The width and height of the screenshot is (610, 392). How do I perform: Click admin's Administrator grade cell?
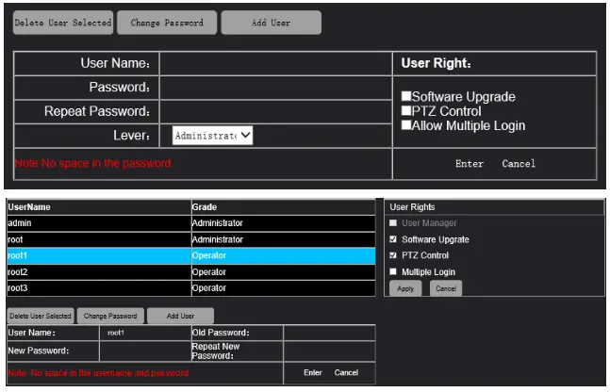coord(283,223)
